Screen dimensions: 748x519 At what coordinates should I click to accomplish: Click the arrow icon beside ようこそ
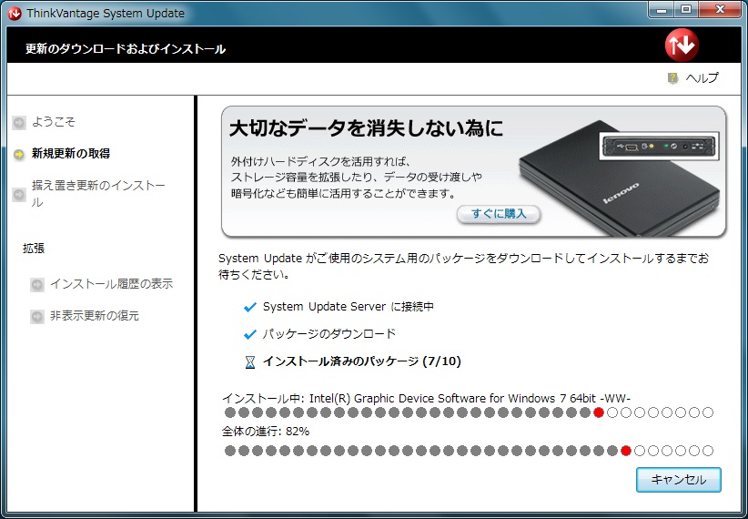click(19, 122)
